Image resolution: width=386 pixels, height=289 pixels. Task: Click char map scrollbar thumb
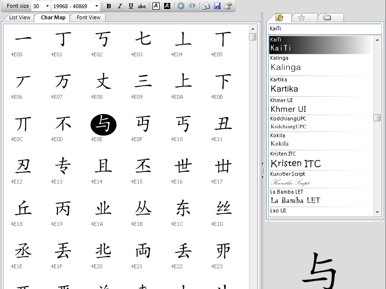[x=252, y=37]
